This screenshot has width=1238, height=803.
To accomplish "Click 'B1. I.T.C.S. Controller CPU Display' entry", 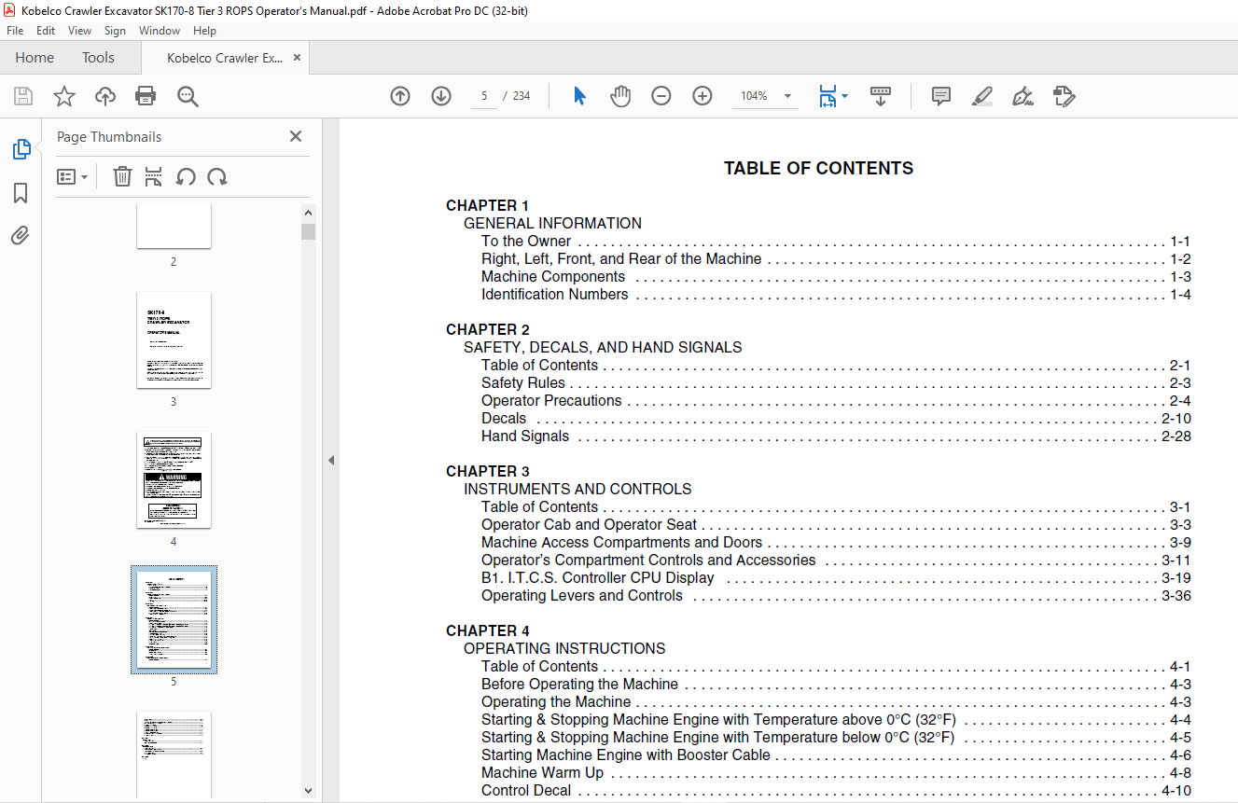I will pyautogui.click(x=598, y=578).
